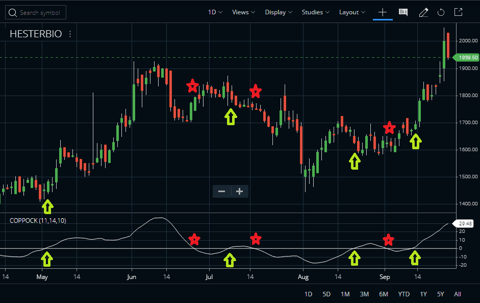The width and height of the screenshot is (480, 303).
Task: Click the 1939.50 current price tag
Action: (x=466, y=57)
